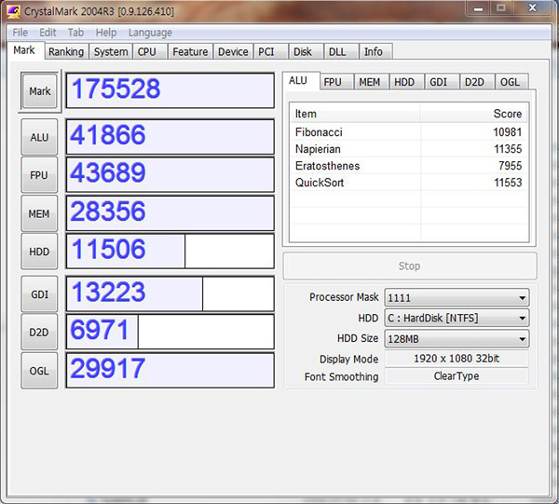Open the Language menu
559x504 pixels.
(x=150, y=33)
